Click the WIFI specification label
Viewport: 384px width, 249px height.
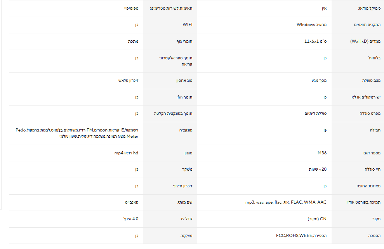point(188,24)
